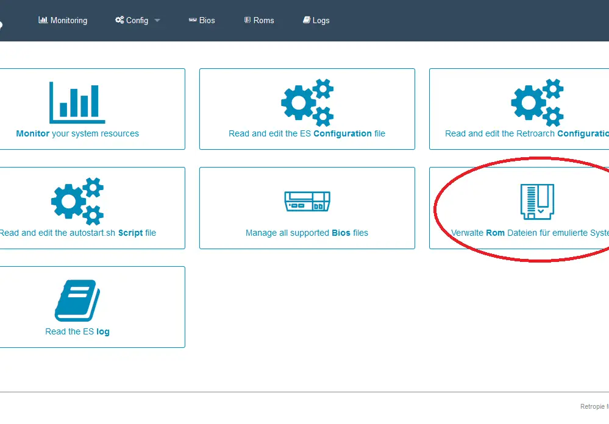This screenshot has width=609, height=424.
Task: Open Read and edit the ES Configuration file
Action: 307,133
